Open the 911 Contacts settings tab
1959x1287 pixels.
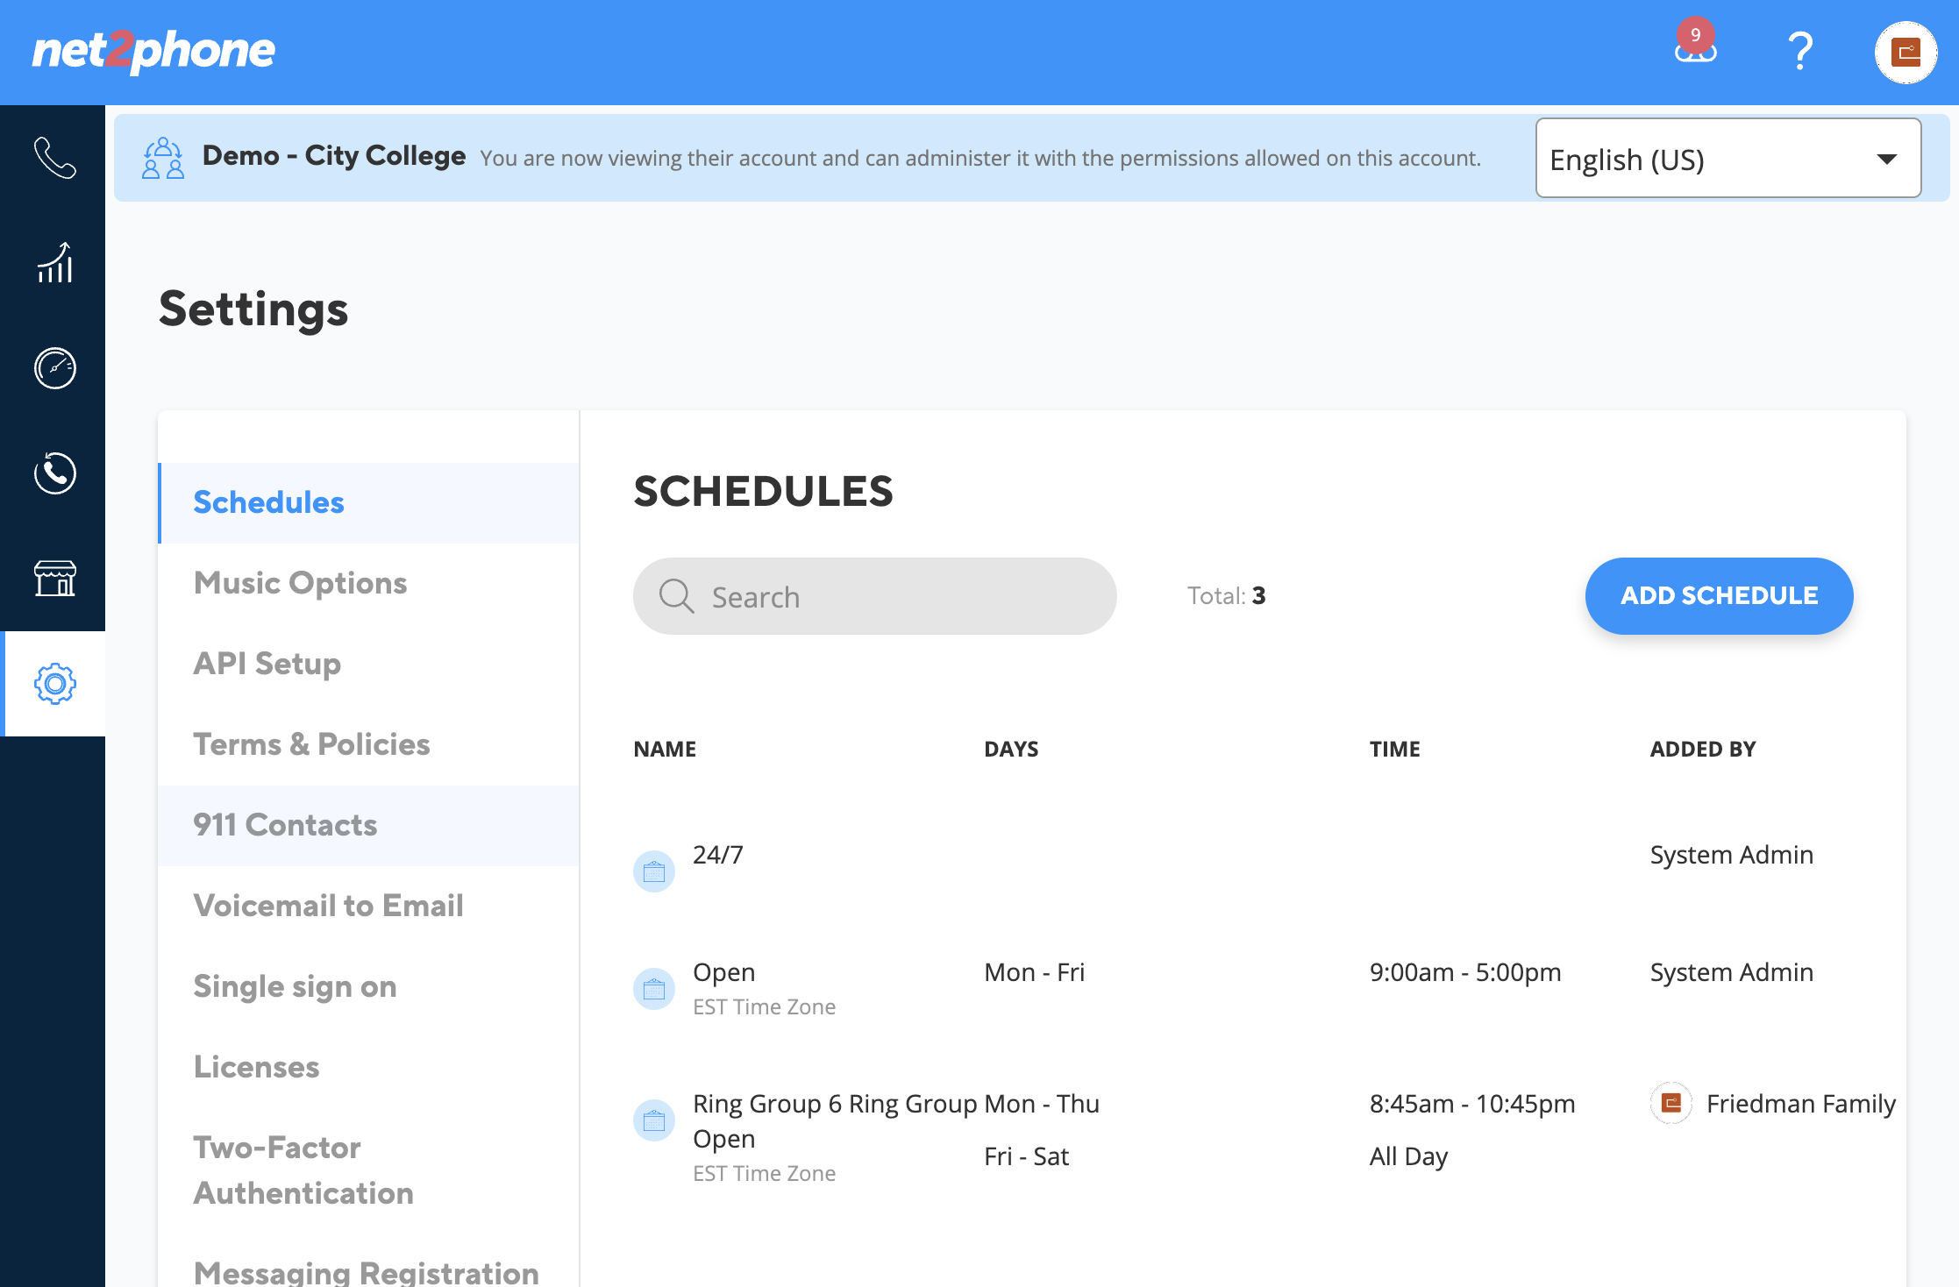[285, 825]
